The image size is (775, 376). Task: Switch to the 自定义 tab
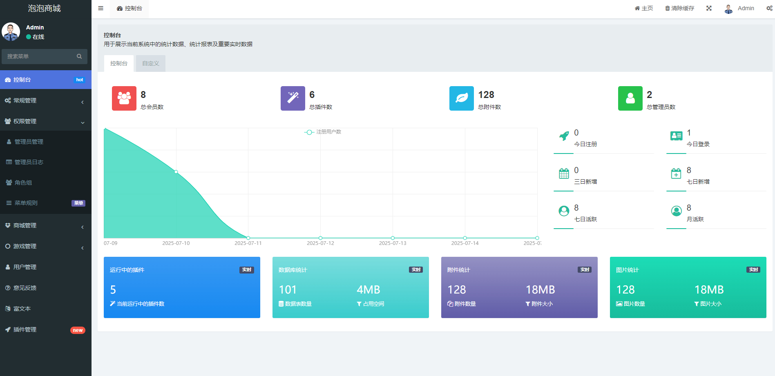(151, 63)
